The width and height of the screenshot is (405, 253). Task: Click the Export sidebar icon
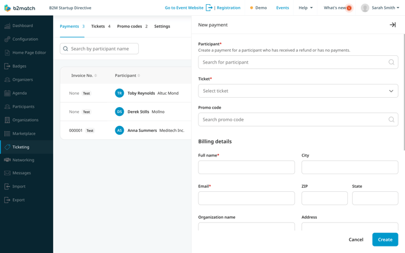[x=7, y=200]
